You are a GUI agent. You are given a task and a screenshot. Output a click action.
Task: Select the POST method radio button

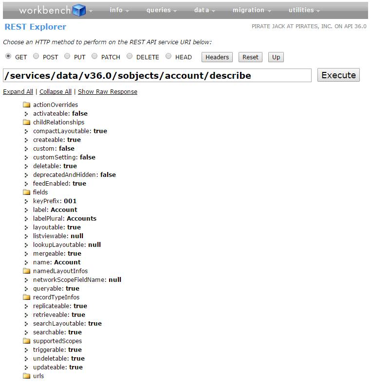(x=36, y=56)
